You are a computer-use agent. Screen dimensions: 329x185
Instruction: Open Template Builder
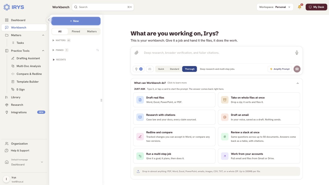click(27, 82)
